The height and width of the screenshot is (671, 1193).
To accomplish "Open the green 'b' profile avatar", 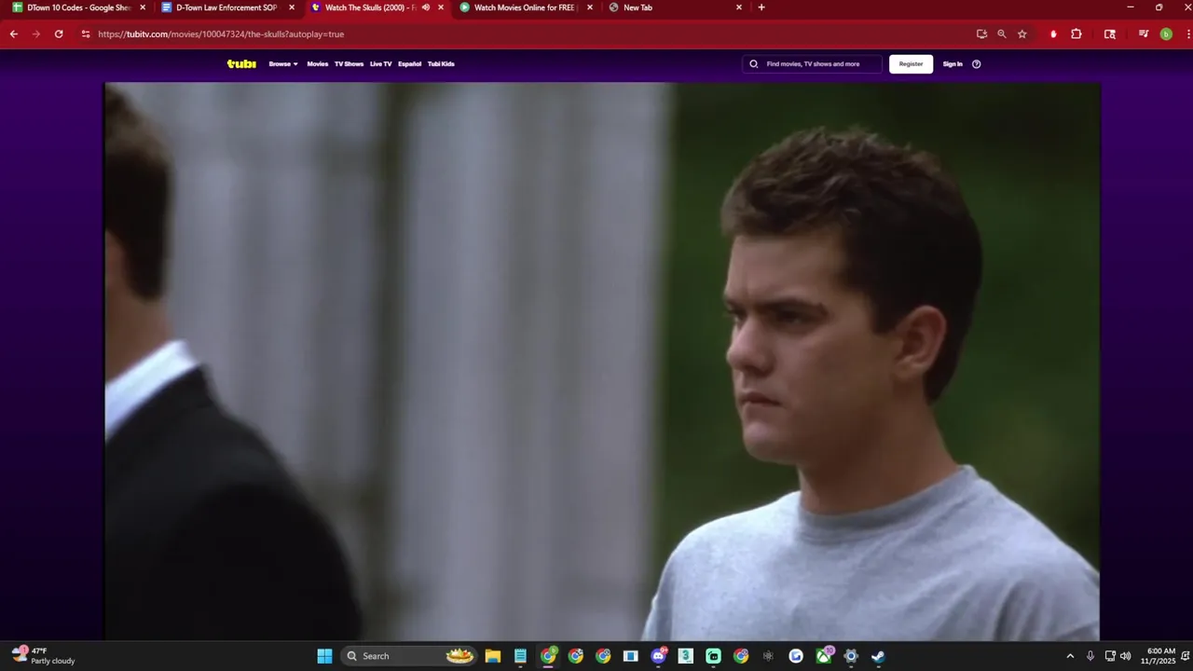I will tap(1166, 34).
